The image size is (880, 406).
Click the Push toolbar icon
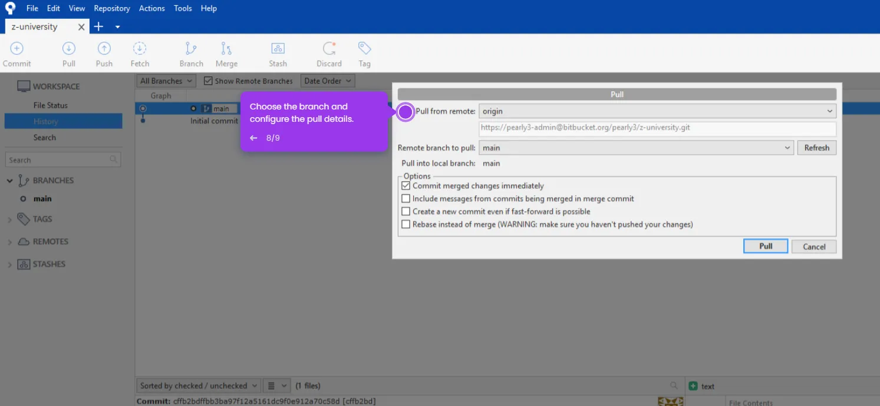[x=104, y=49]
